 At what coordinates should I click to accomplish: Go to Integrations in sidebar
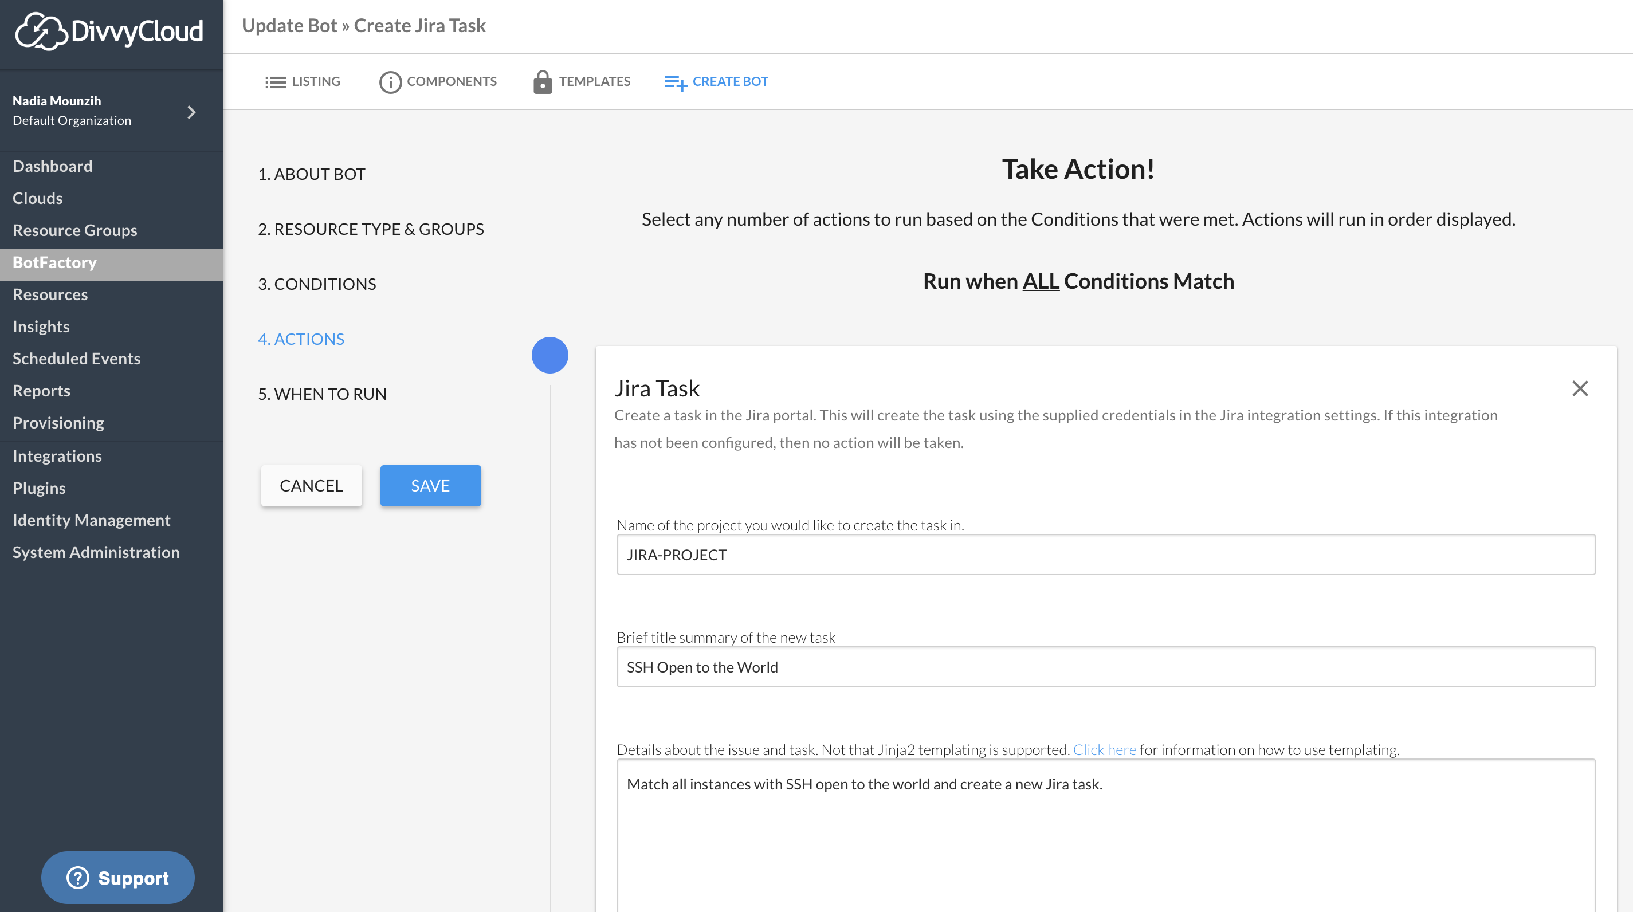point(57,455)
